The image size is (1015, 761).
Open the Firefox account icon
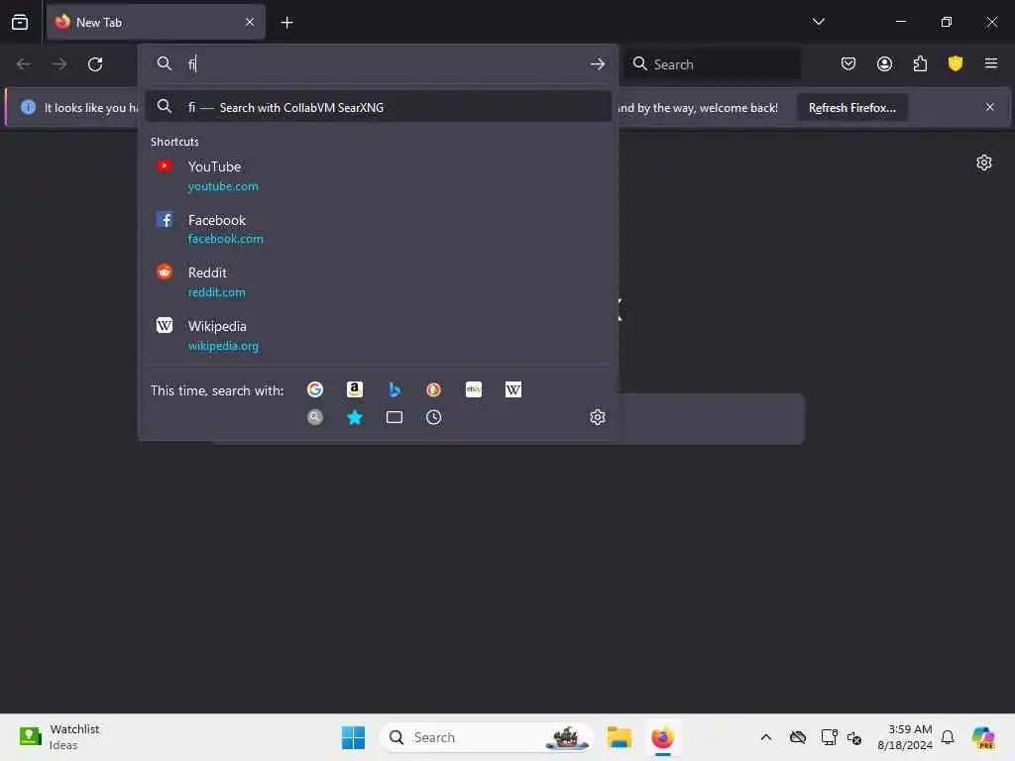pos(884,64)
